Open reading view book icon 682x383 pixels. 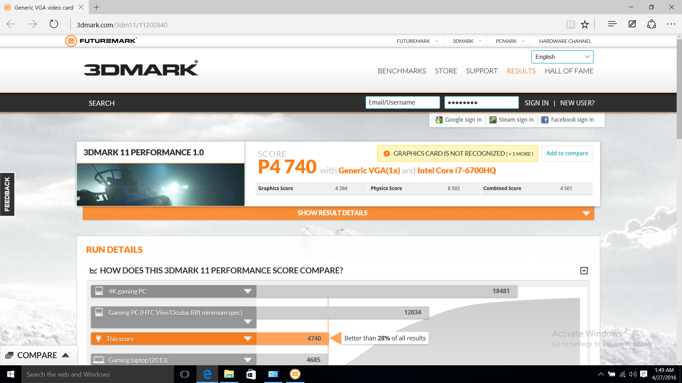coord(570,24)
